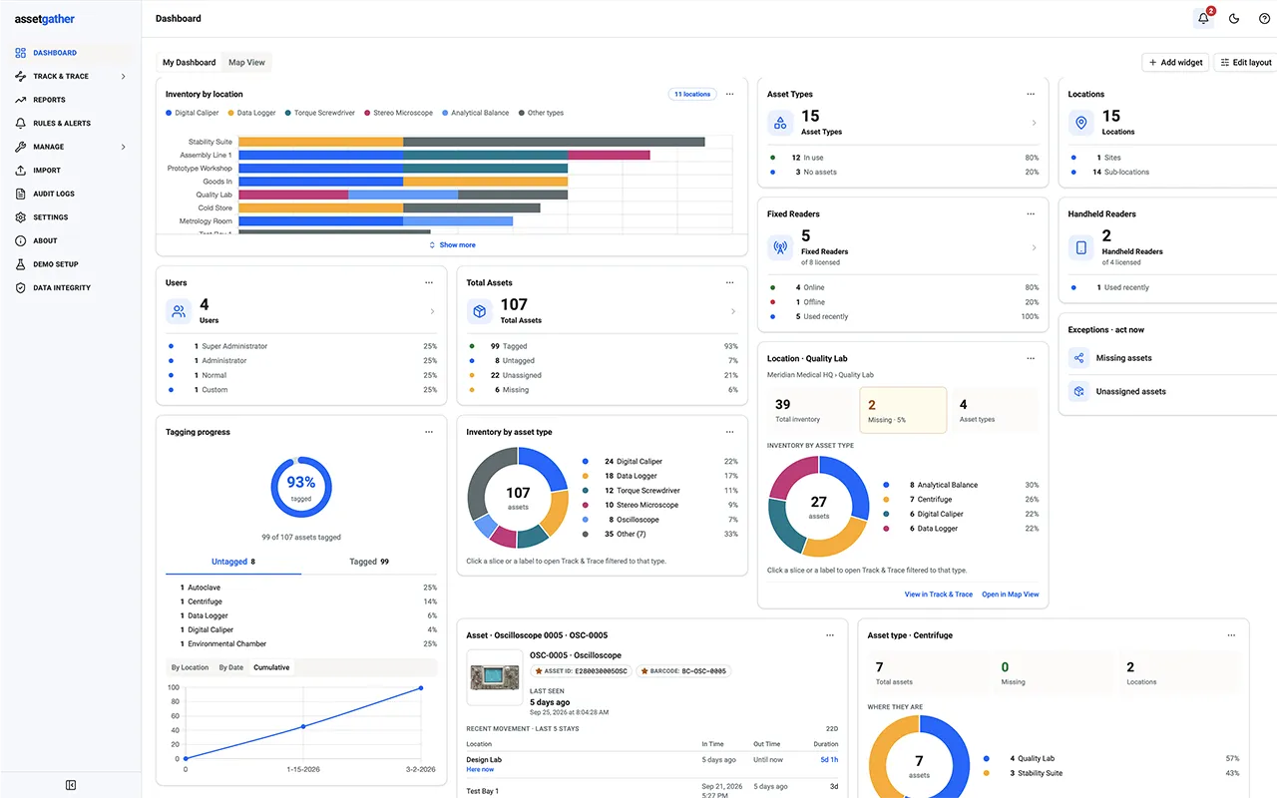Click View in Track & Trace link
The image size is (1277, 798).
(x=939, y=594)
